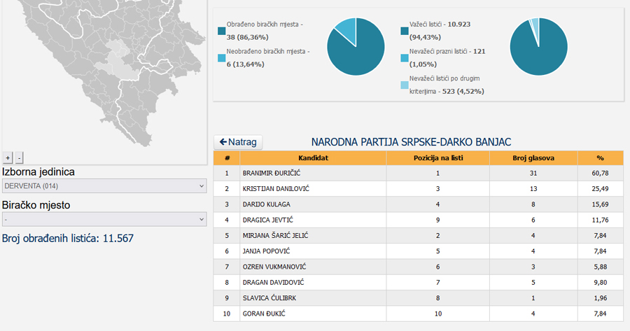Sort by Pozicija na listi column header
630x331 pixels.
(437, 158)
